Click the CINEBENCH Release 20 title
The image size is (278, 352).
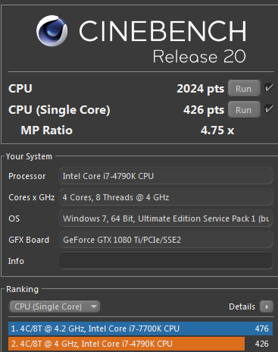click(x=163, y=42)
